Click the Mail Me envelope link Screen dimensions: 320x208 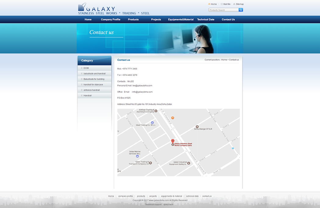pyautogui.click(x=226, y=4)
